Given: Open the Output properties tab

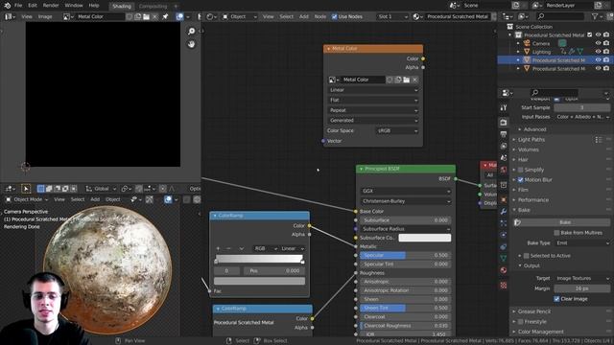Looking at the screenshot, I should click(504, 134).
